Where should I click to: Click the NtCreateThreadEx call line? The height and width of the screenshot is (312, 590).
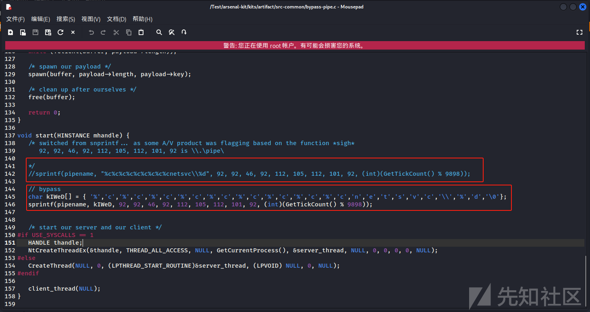233,250
